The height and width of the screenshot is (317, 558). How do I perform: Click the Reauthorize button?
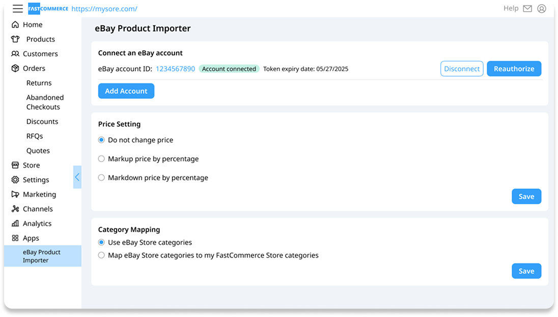514,69
